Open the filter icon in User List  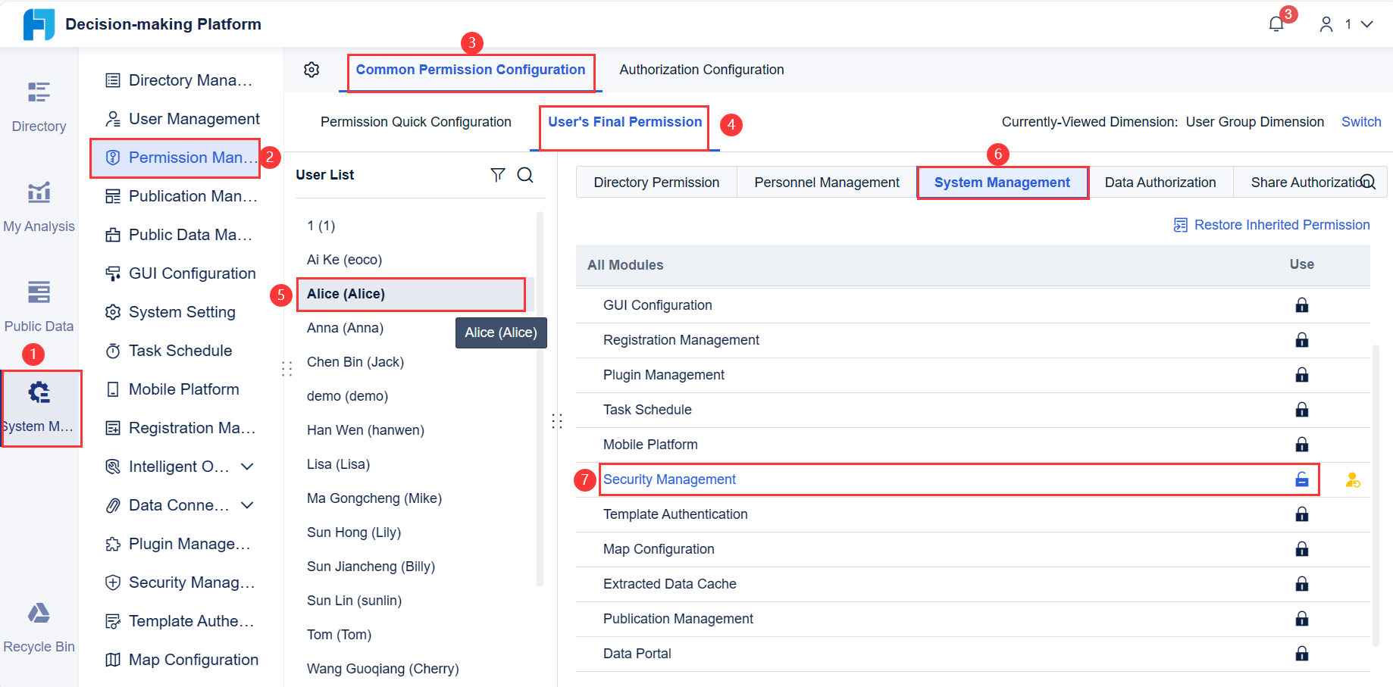pyautogui.click(x=498, y=175)
